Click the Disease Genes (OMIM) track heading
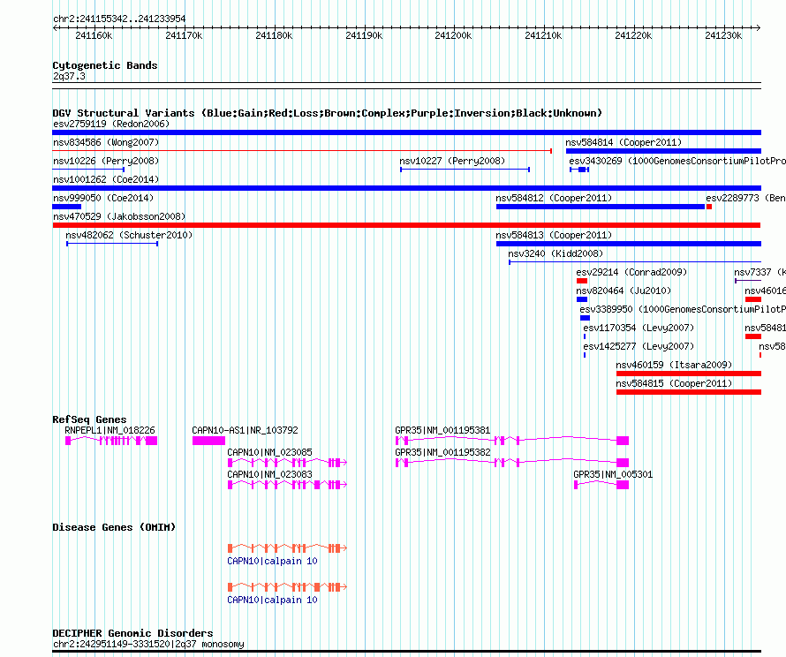The width and height of the screenshot is (786, 657). [114, 527]
